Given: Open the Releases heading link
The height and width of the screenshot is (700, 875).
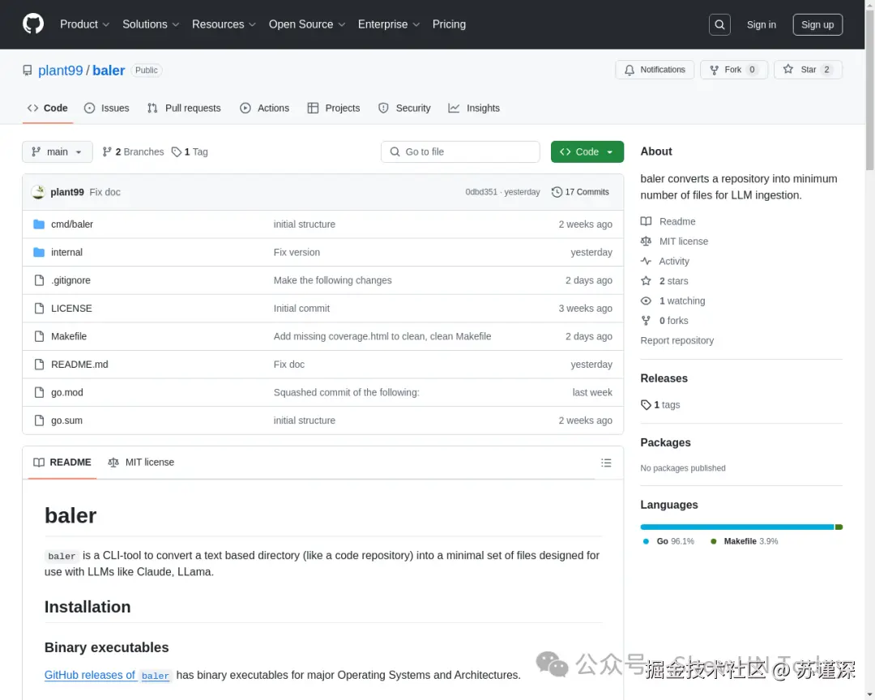Looking at the screenshot, I should (664, 378).
